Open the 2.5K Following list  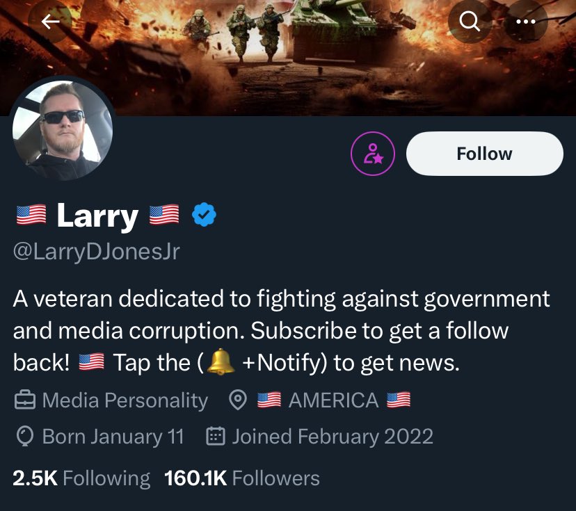point(81,478)
